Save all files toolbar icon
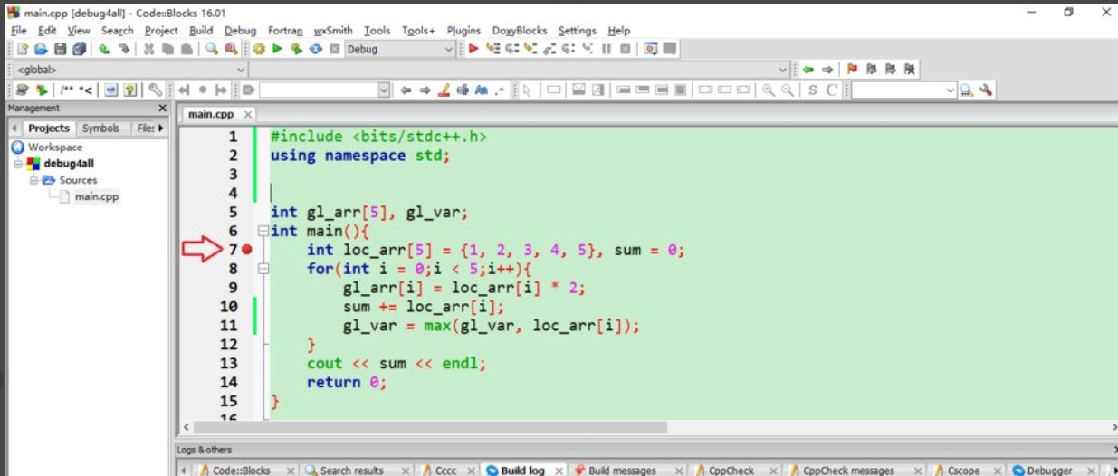Screen dimensions: 1118x476 coord(79,49)
